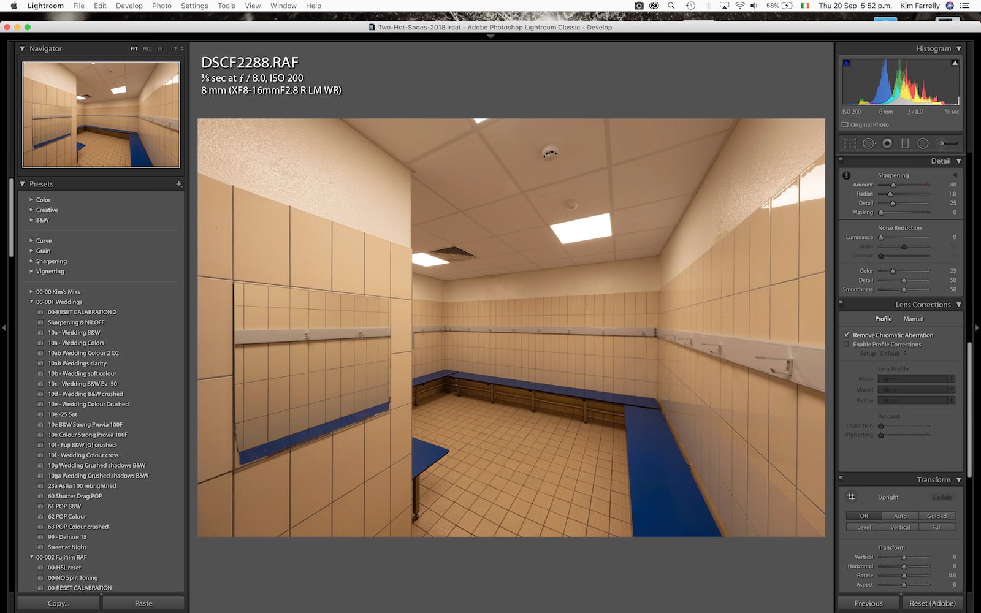Image resolution: width=981 pixels, height=613 pixels.
Task: Expand the Color preset group
Action: click(31, 200)
